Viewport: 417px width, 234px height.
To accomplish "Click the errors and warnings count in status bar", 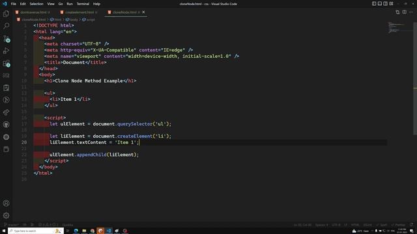I will click(x=48, y=225).
